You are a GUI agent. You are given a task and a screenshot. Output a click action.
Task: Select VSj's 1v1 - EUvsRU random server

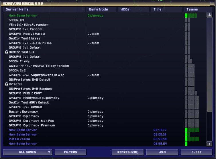pyautogui.click(x=29, y=25)
